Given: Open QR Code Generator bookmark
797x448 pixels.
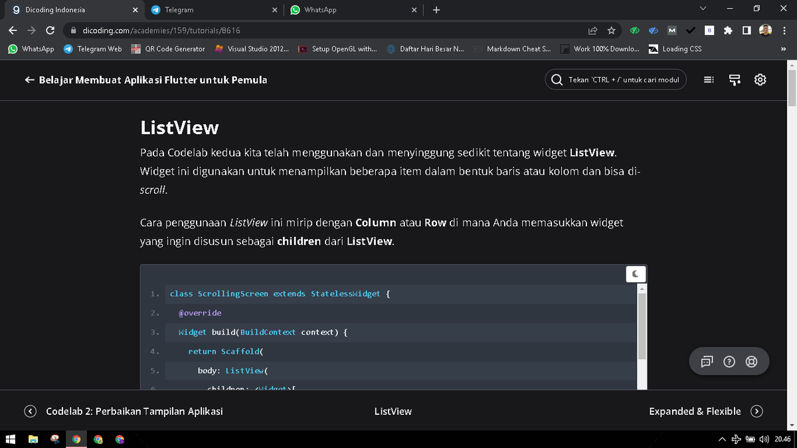Looking at the screenshot, I should point(168,48).
